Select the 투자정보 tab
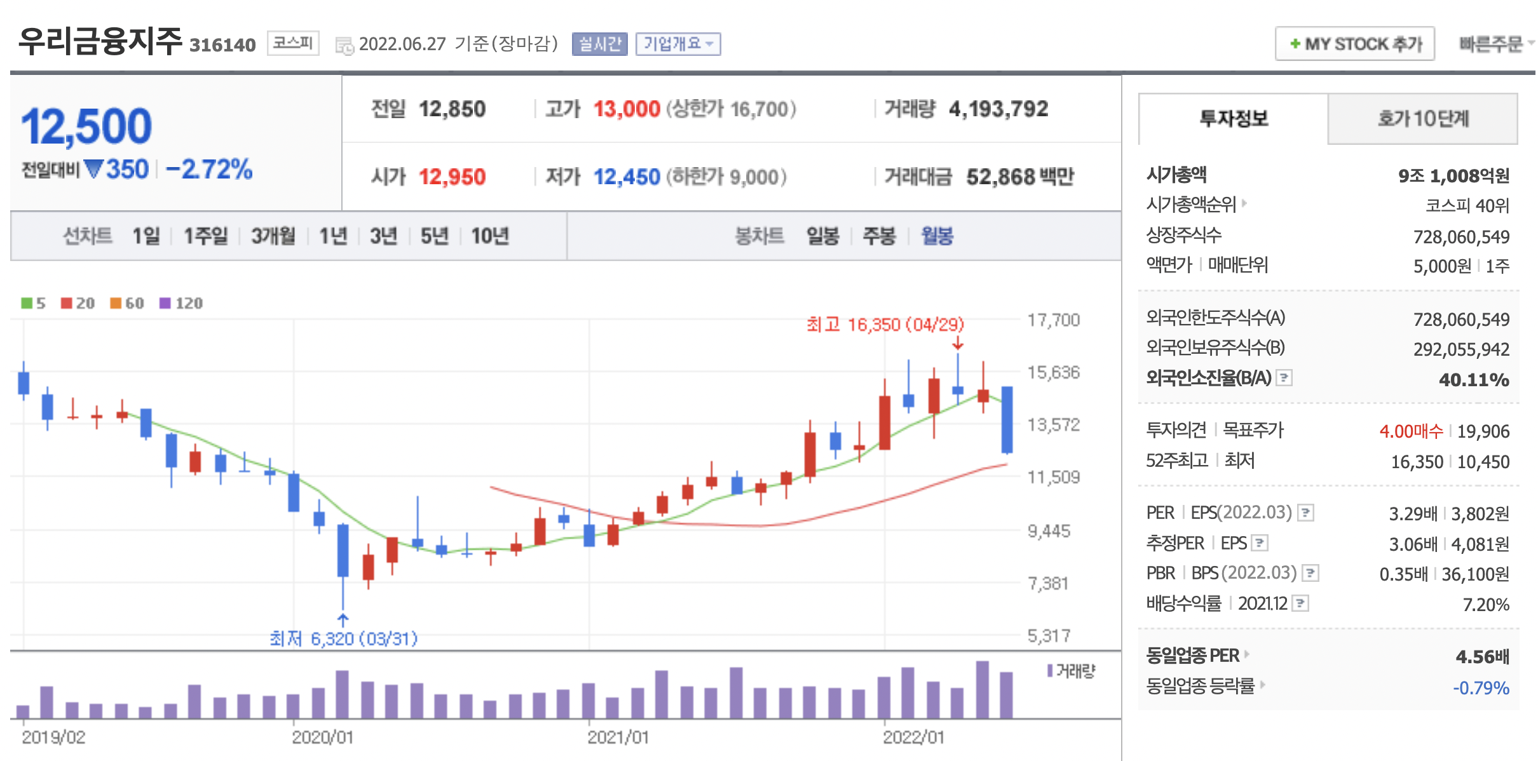 [1233, 119]
